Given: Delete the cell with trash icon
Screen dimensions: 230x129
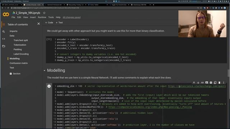Looking at the screenshot, I should 220,83.
